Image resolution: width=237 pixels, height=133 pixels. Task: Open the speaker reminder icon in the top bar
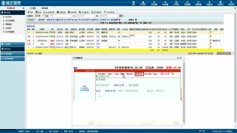pos(165,3)
